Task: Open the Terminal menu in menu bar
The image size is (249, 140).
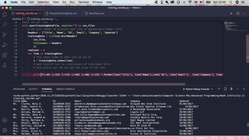Action: coord(83,2)
